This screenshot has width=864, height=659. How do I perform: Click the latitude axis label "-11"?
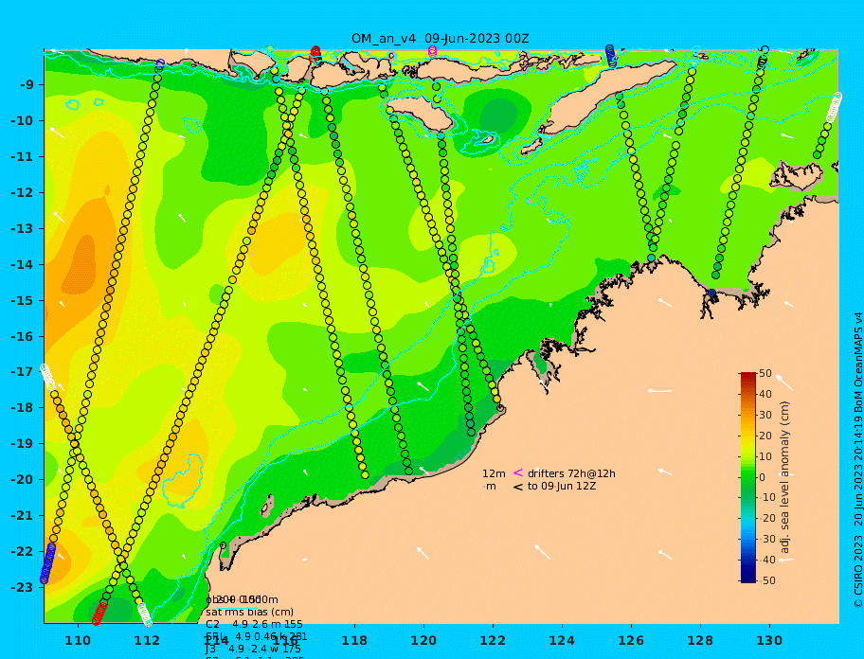pos(22,157)
